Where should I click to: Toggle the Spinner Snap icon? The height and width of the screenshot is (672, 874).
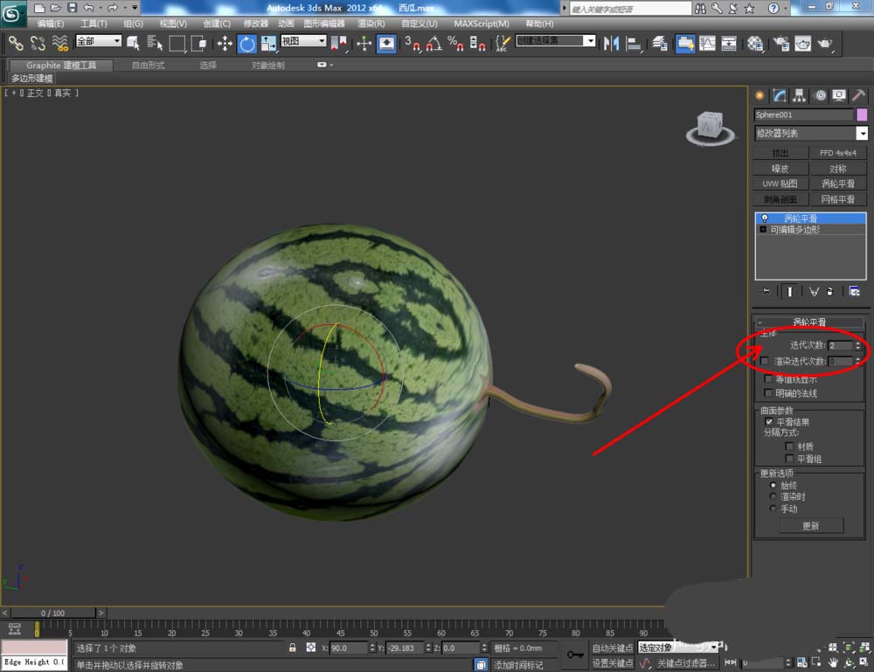click(477, 43)
